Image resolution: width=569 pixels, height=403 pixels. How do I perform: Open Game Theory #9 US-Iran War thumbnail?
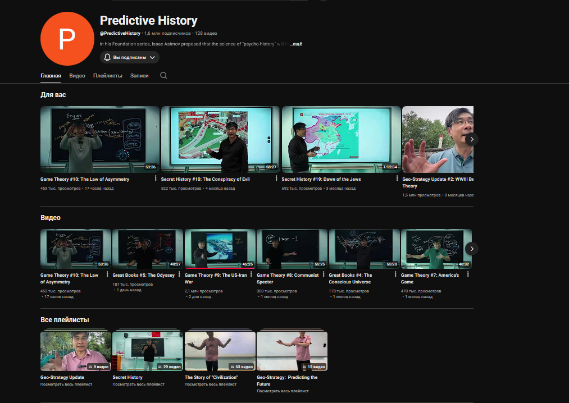(x=220, y=249)
